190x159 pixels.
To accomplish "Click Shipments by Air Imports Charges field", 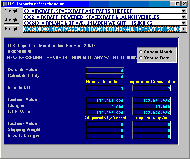I will 151,136.
